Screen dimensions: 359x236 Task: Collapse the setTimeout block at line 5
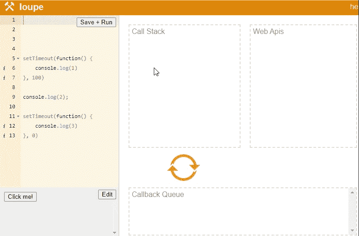tap(18, 59)
